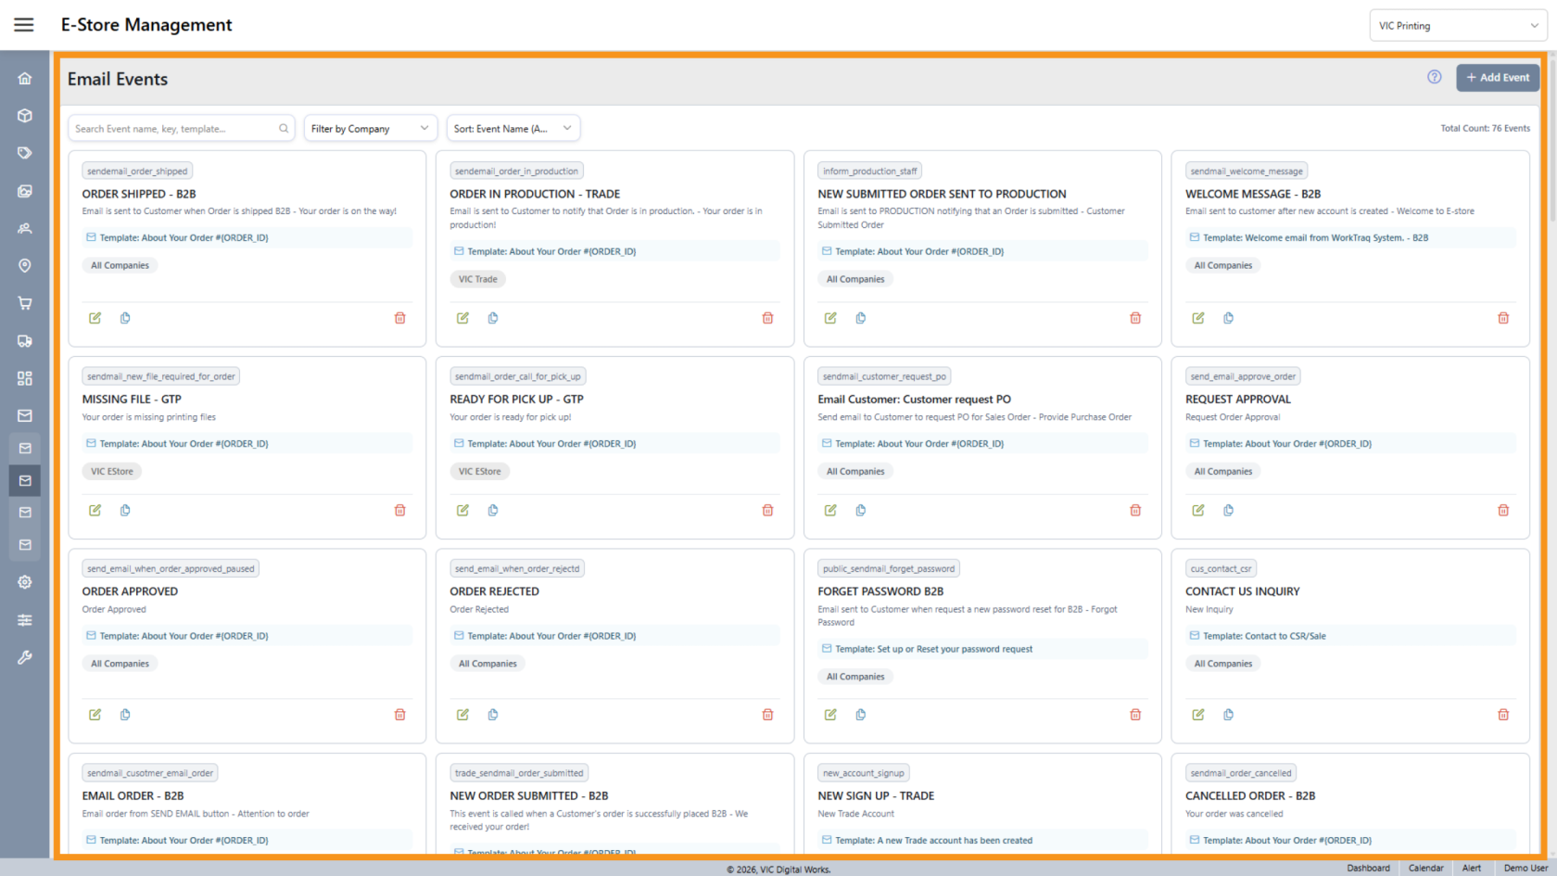This screenshot has width=1557, height=876.
Task: Click the Total Count: 76 Events label
Action: pos(1485,129)
